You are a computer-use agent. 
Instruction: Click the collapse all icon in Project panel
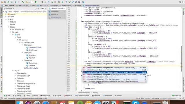click(x=38, y=9)
